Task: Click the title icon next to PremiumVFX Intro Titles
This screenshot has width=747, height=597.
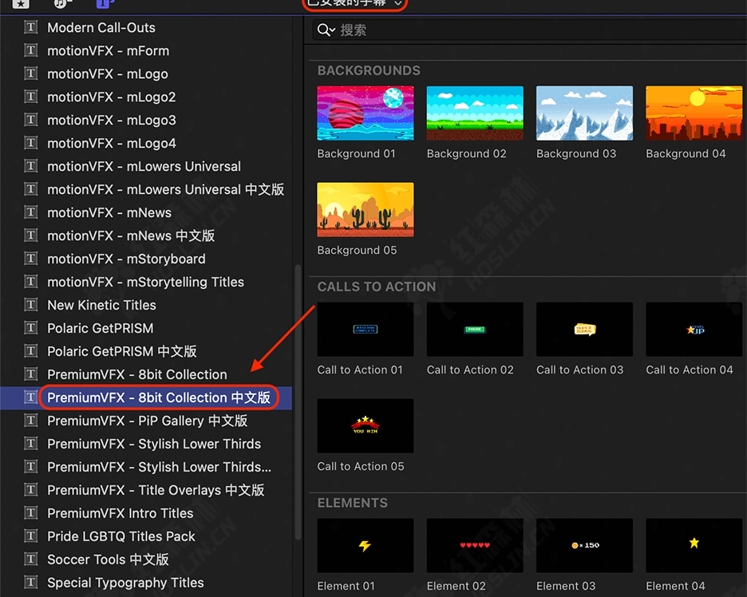Action: [x=31, y=513]
